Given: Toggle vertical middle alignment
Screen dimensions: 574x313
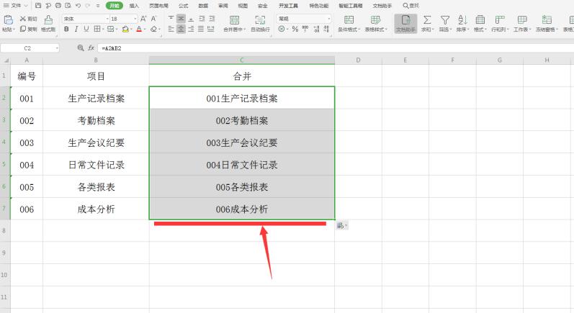Looking at the screenshot, I should click(x=181, y=19).
